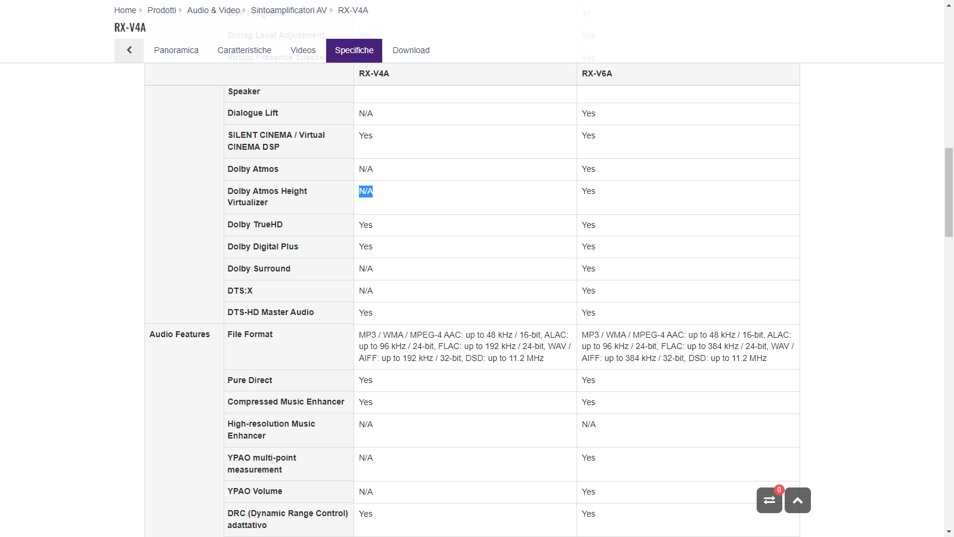Click RX-V4A N/A value for Dolby Surround
954x537 pixels.
click(366, 268)
